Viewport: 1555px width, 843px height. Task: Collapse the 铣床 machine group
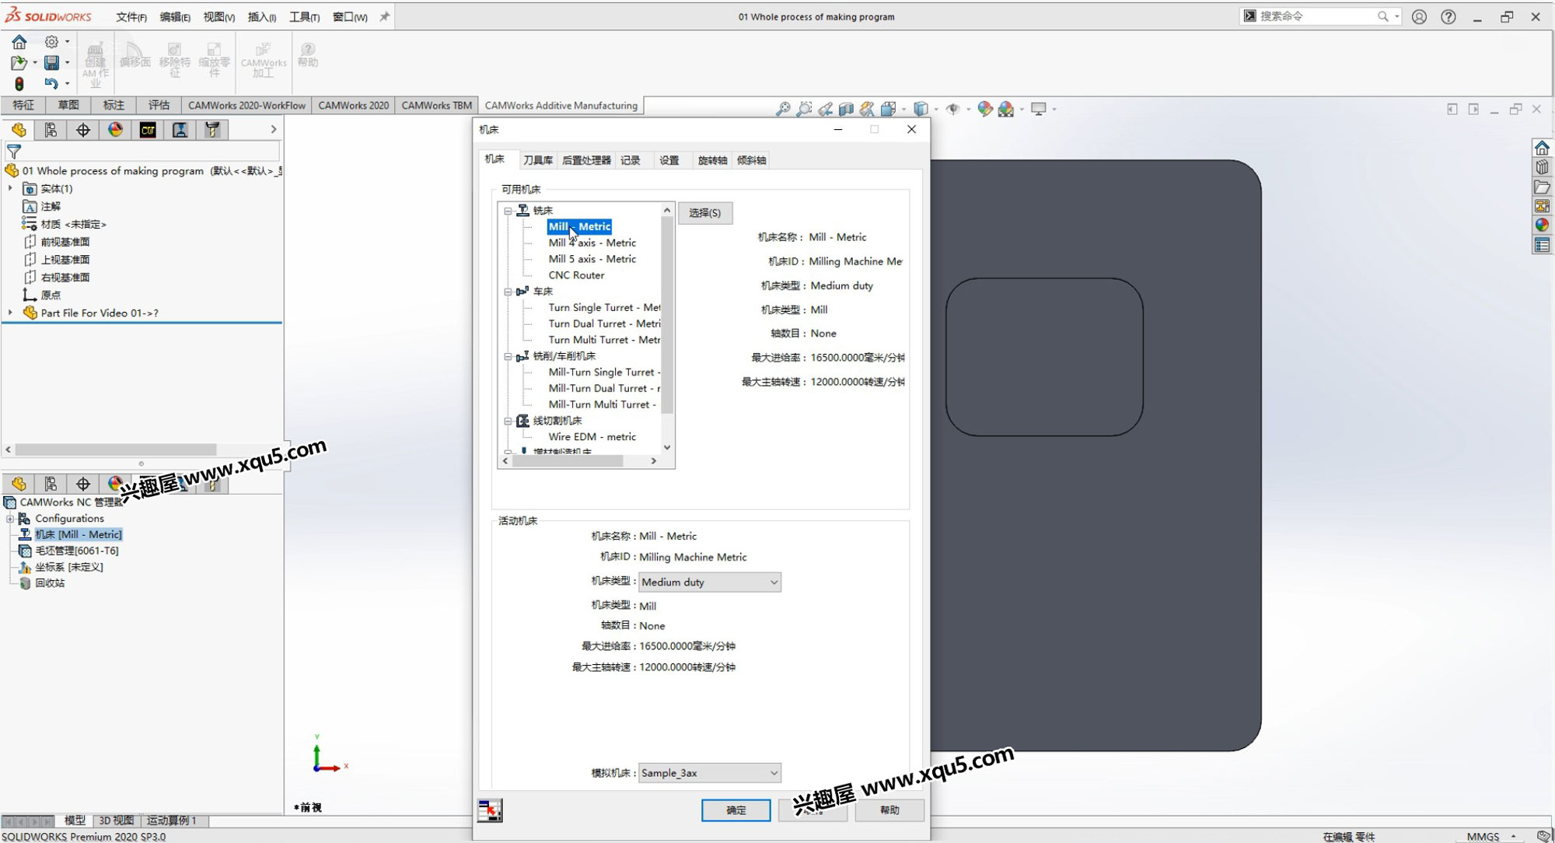point(508,211)
